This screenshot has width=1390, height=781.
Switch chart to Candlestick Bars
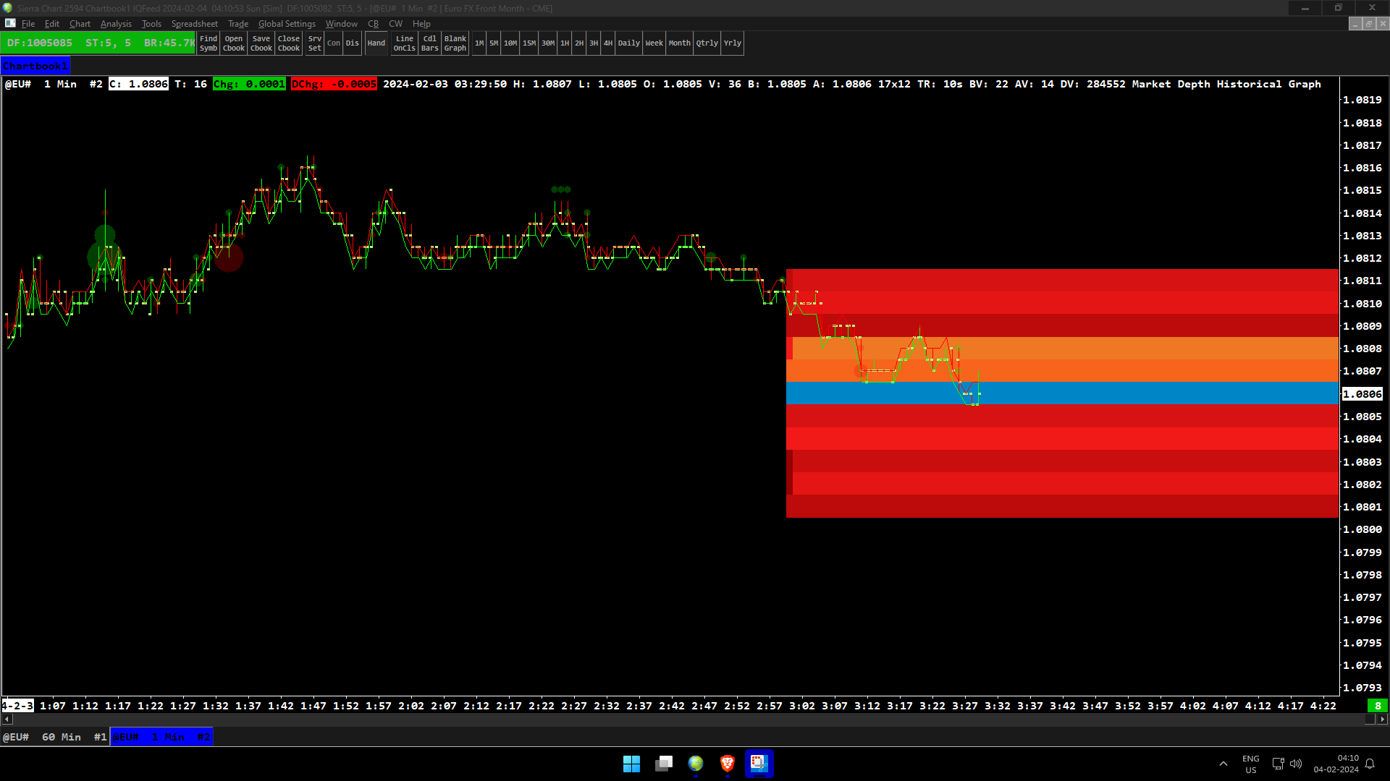pos(430,43)
